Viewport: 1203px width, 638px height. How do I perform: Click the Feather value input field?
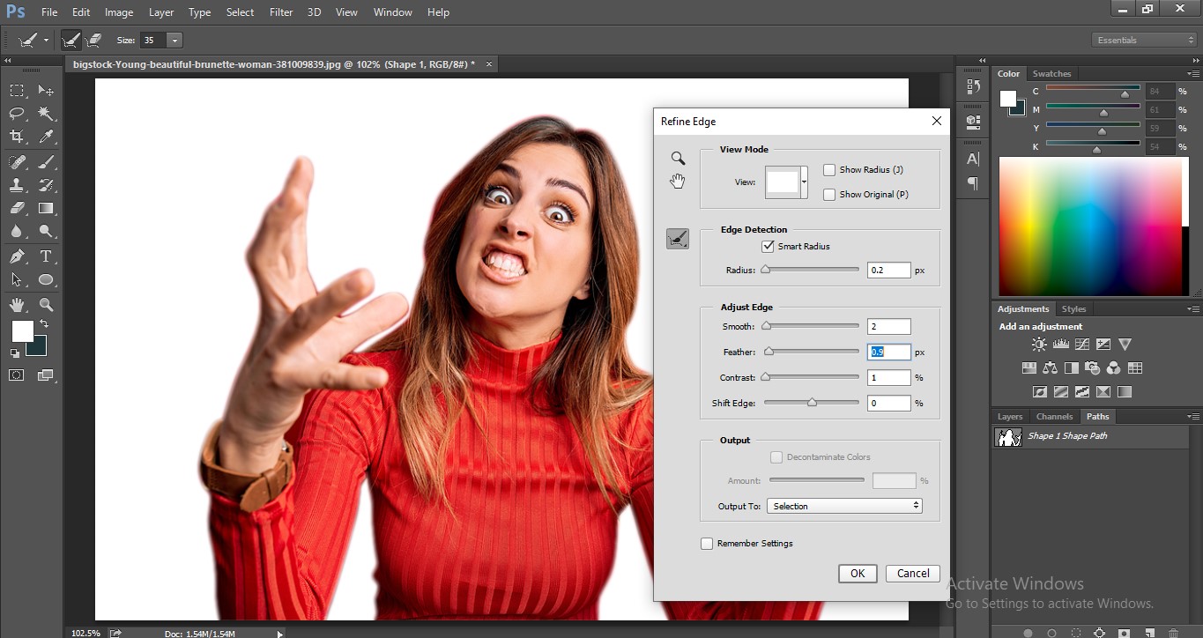click(887, 352)
